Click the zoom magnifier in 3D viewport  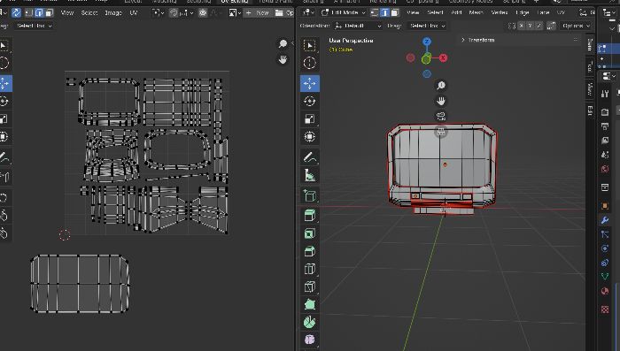point(441,86)
